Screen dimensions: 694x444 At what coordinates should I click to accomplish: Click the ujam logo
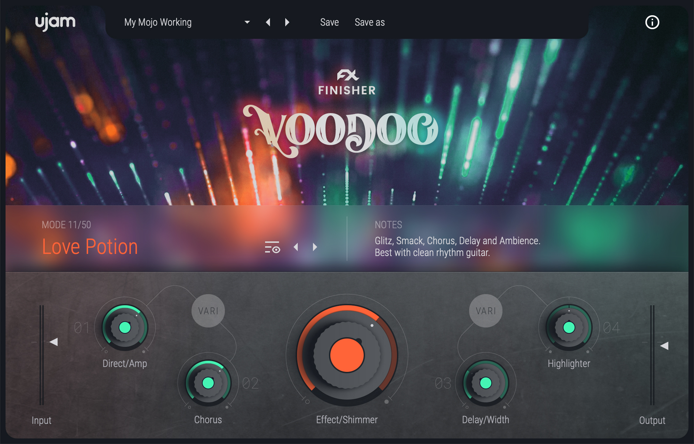[56, 22]
